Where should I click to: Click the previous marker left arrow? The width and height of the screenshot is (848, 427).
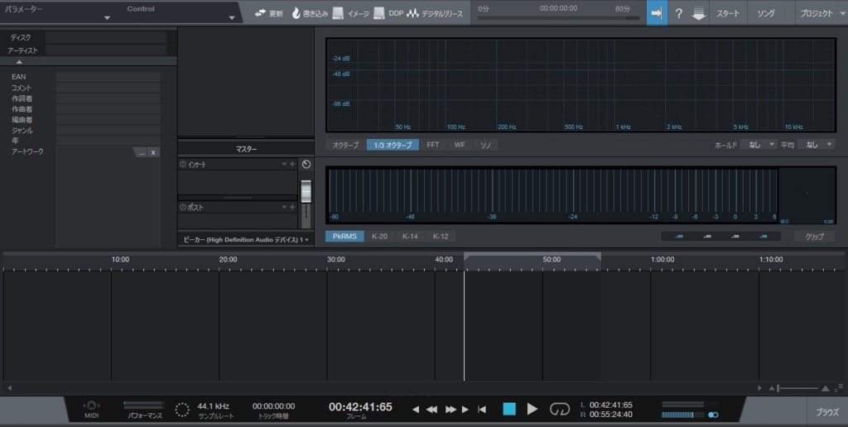pyautogui.click(x=416, y=410)
